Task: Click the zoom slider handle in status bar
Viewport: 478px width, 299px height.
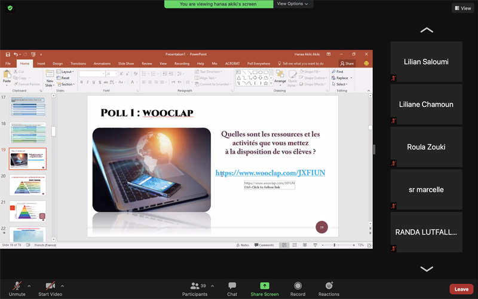Action: click(x=335, y=245)
